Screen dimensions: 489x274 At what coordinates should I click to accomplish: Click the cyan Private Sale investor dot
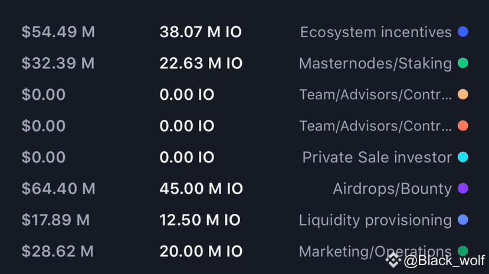coord(463,157)
